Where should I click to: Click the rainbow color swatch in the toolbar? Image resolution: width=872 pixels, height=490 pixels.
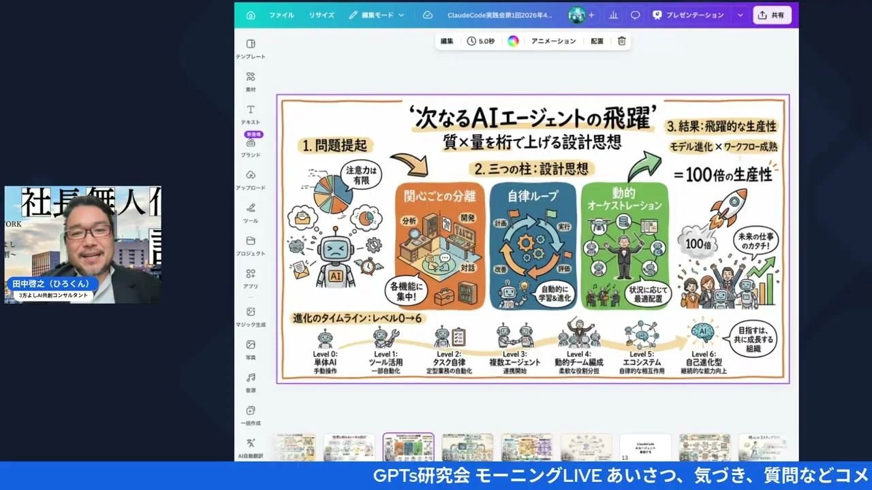(513, 41)
